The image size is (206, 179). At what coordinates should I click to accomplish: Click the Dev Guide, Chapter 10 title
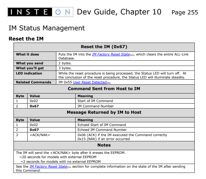[119, 12]
